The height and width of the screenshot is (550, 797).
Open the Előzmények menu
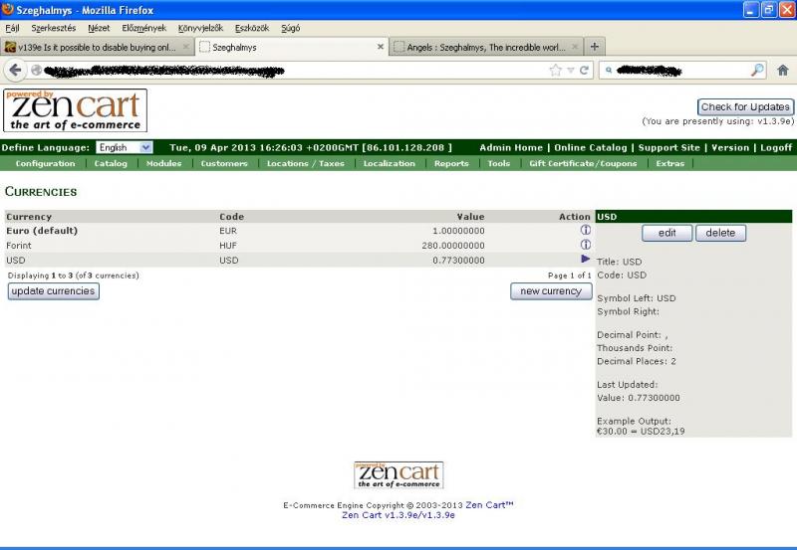click(143, 28)
